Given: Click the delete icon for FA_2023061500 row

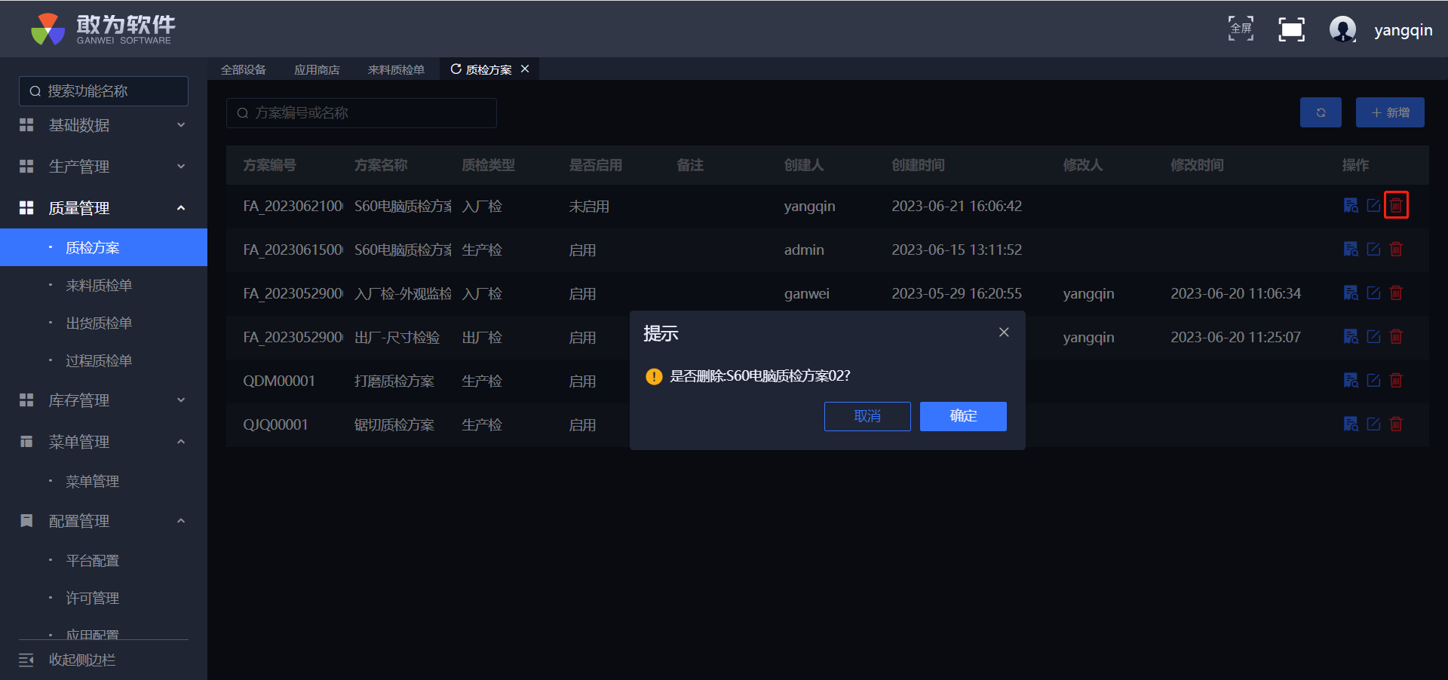Looking at the screenshot, I should point(1396,250).
